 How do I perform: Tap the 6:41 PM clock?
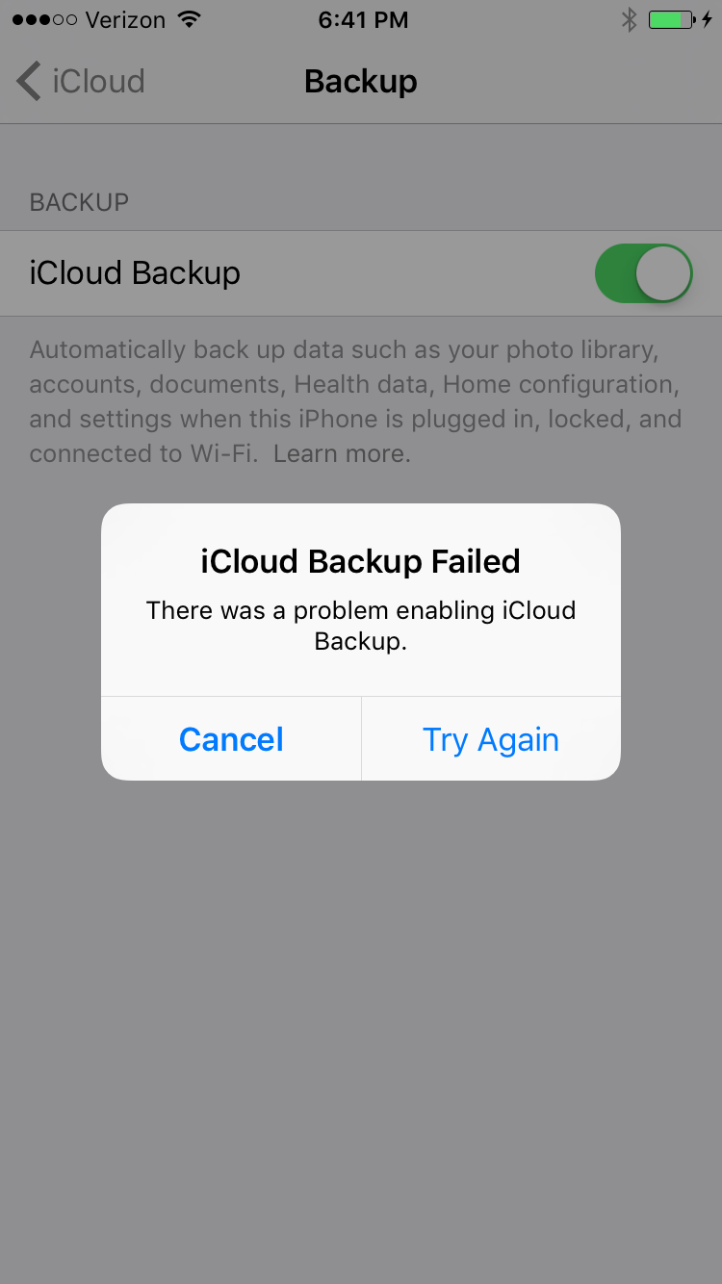pyautogui.click(x=363, y=19)
